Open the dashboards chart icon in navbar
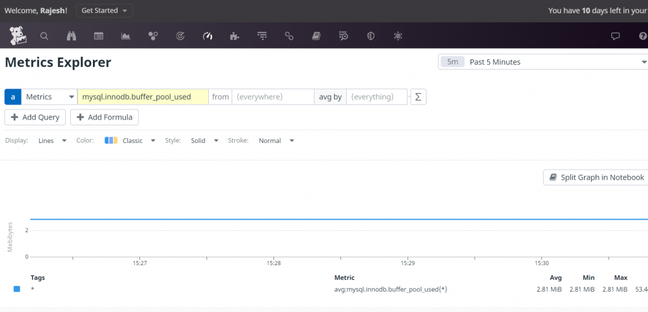Screen dimensions: 648x312 (126, 36)
